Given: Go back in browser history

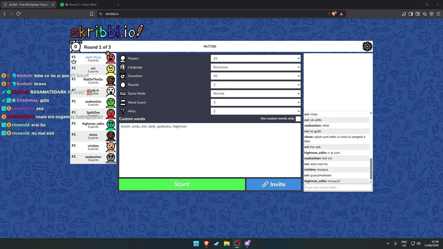Looking at the screenshot, I should [4, 14].
